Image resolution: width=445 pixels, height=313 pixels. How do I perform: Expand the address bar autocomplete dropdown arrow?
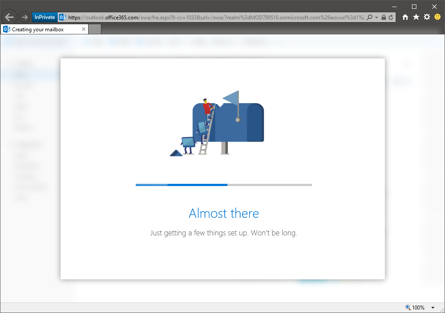376,17
